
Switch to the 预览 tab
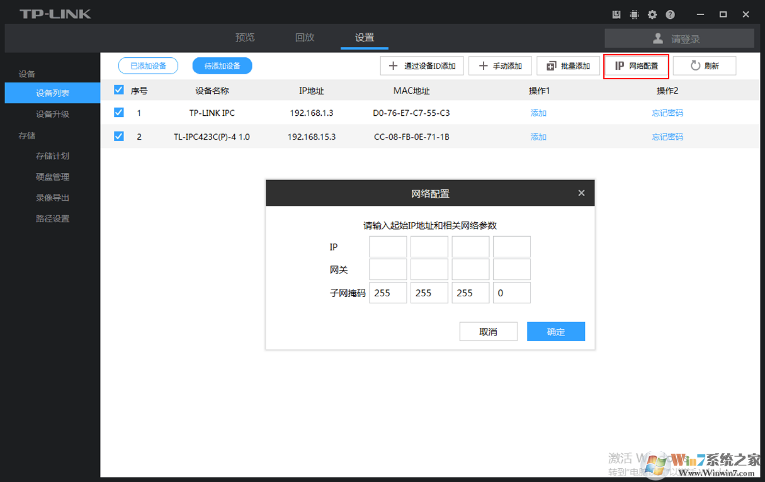click(x=245, y=37)
